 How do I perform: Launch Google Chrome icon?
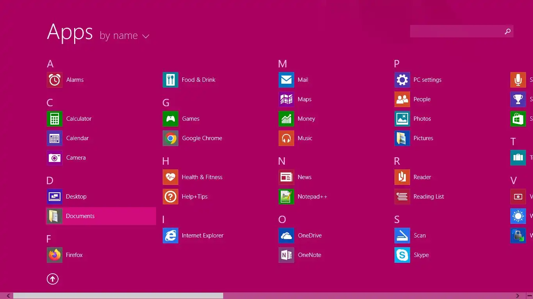pos(171,138)
